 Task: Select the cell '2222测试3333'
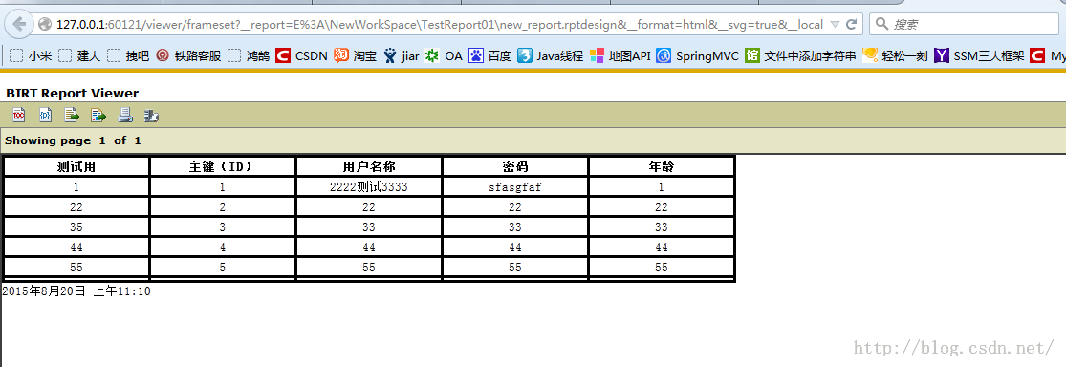pos(369,187)
